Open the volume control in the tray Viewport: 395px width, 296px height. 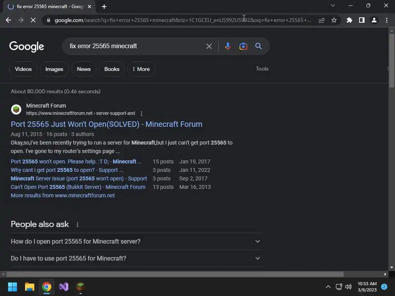(348, 287)
